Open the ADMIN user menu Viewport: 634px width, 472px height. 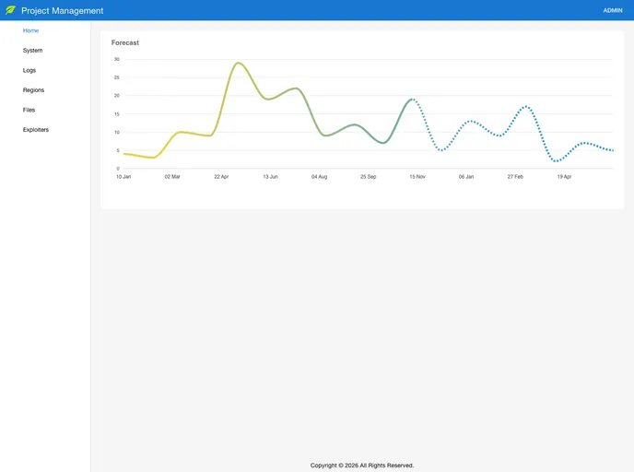[x=613, y=10]
